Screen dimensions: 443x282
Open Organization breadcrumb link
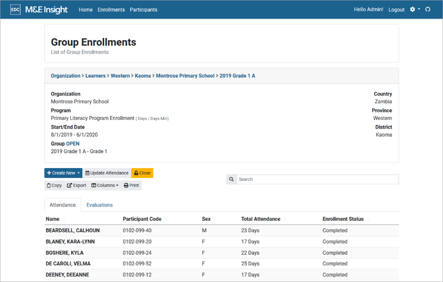point(66,76)
